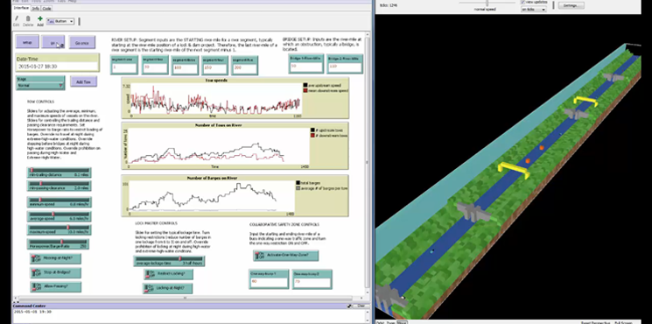Click the Date-Time monitor value
The image size is (652, 324).
click(x=58, y=67)
